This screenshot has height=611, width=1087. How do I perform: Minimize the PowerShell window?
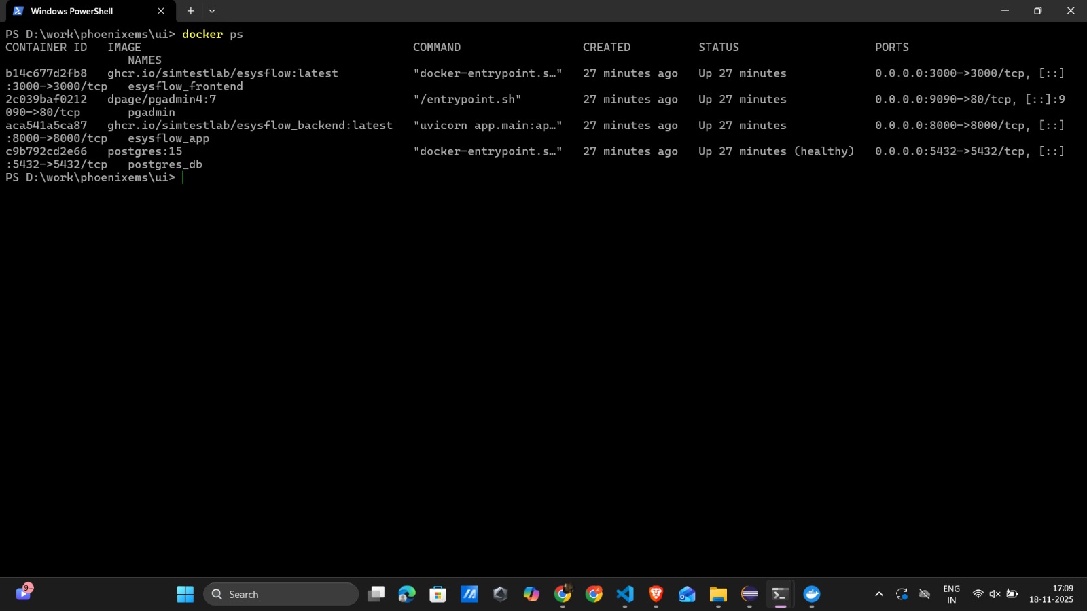[x=1005, y=11]
